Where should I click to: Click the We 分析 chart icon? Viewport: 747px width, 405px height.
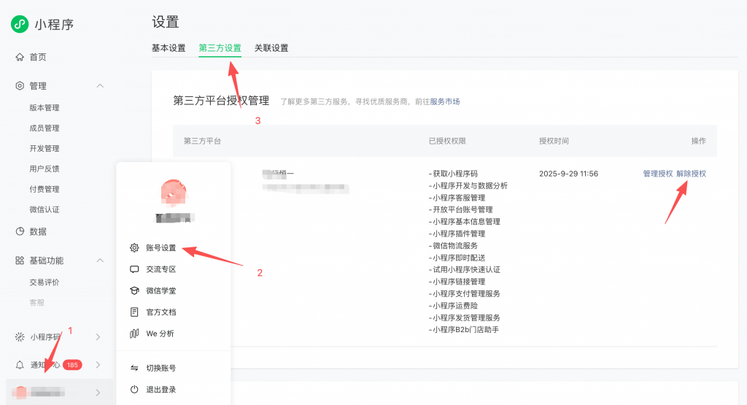(134, 333)
